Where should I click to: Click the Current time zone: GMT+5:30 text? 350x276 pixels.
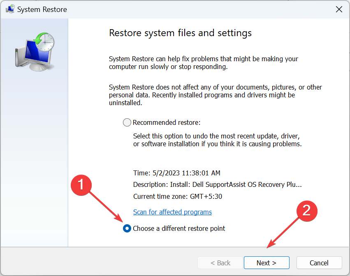click(177, 196)
